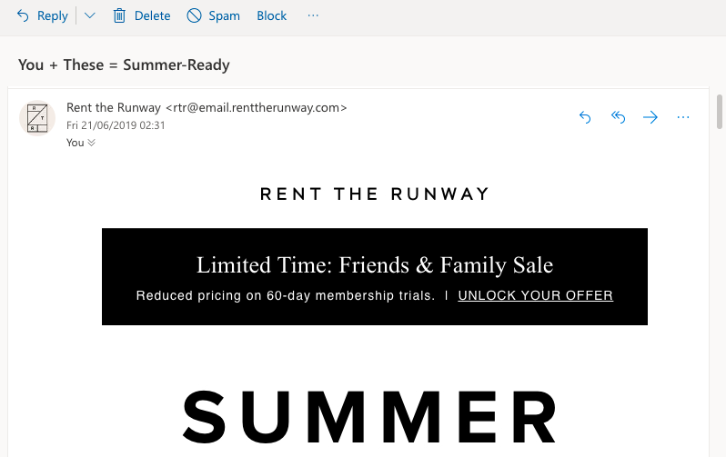Click the Reply arrow icon in toolbar

pyautogui.click(x=23, y=15)
